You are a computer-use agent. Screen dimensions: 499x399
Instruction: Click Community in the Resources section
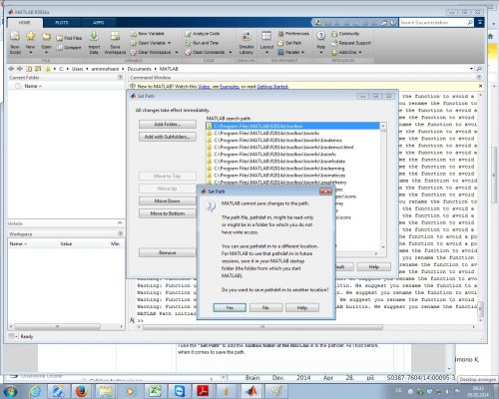coord(345,34)
